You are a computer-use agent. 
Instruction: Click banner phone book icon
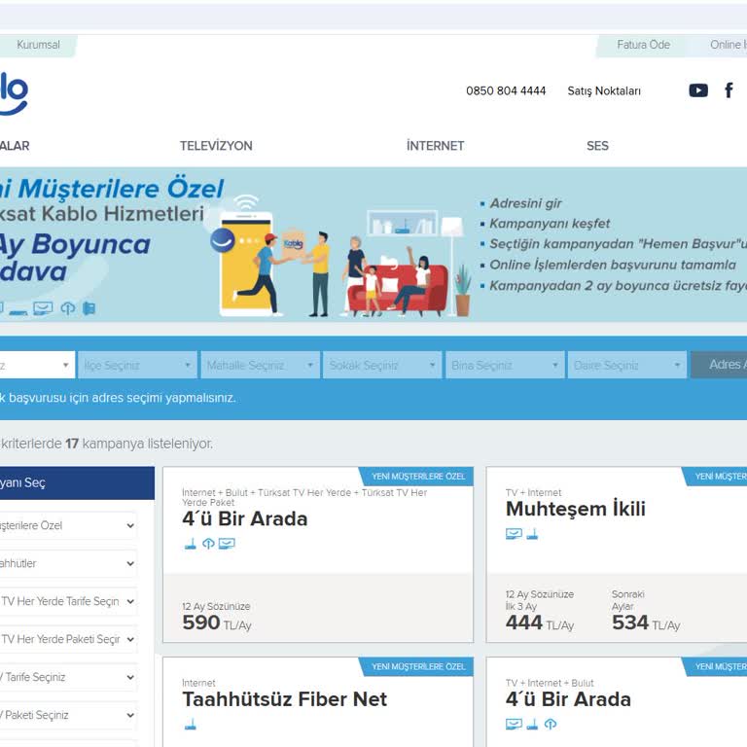coord(89,308)
